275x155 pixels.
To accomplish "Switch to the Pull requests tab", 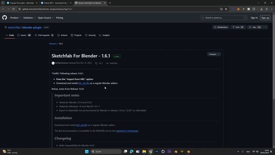I will (44, 35).
